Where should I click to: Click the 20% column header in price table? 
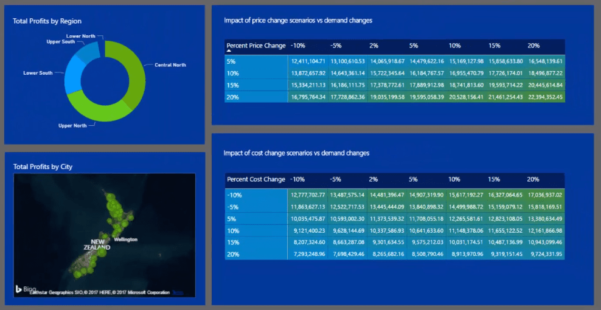click(533, 46)
